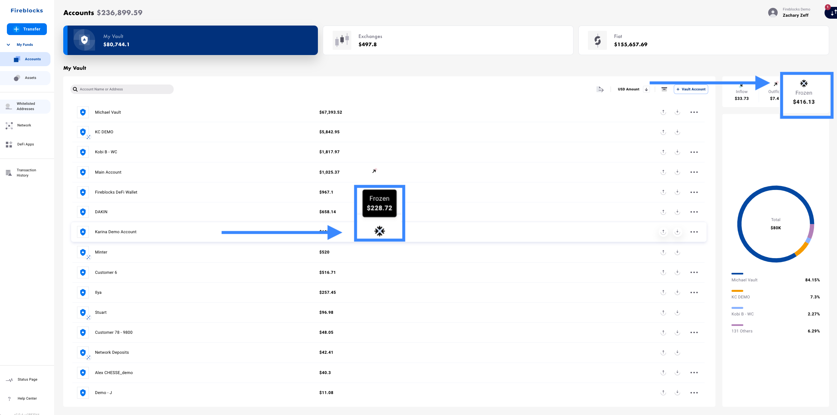Open more options for Kobi B - WC
Viewport: 837px width, 415px height.
point(694,152)
